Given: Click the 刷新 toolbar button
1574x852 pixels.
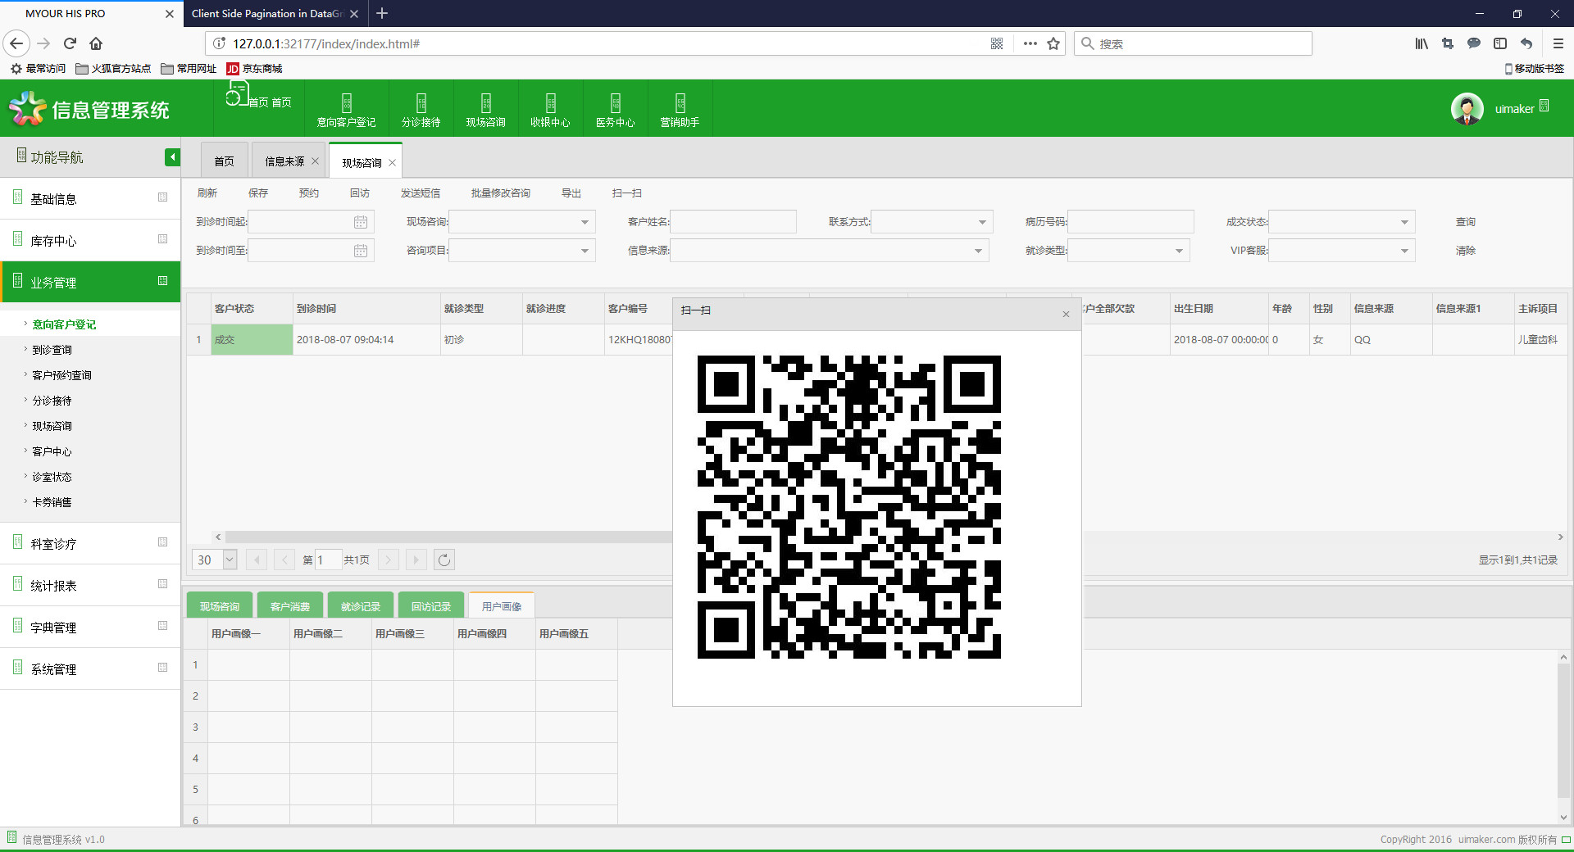Looking at the screenshot, I should click(x=207, y=193).
